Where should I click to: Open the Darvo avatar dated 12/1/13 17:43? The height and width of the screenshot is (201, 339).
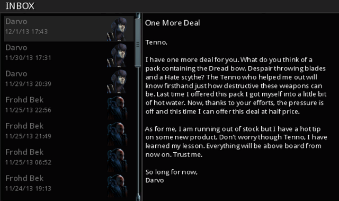pyautogui.click(x=117, y=29)
